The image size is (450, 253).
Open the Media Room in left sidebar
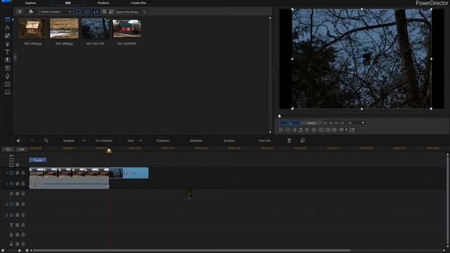pos(7,20)
